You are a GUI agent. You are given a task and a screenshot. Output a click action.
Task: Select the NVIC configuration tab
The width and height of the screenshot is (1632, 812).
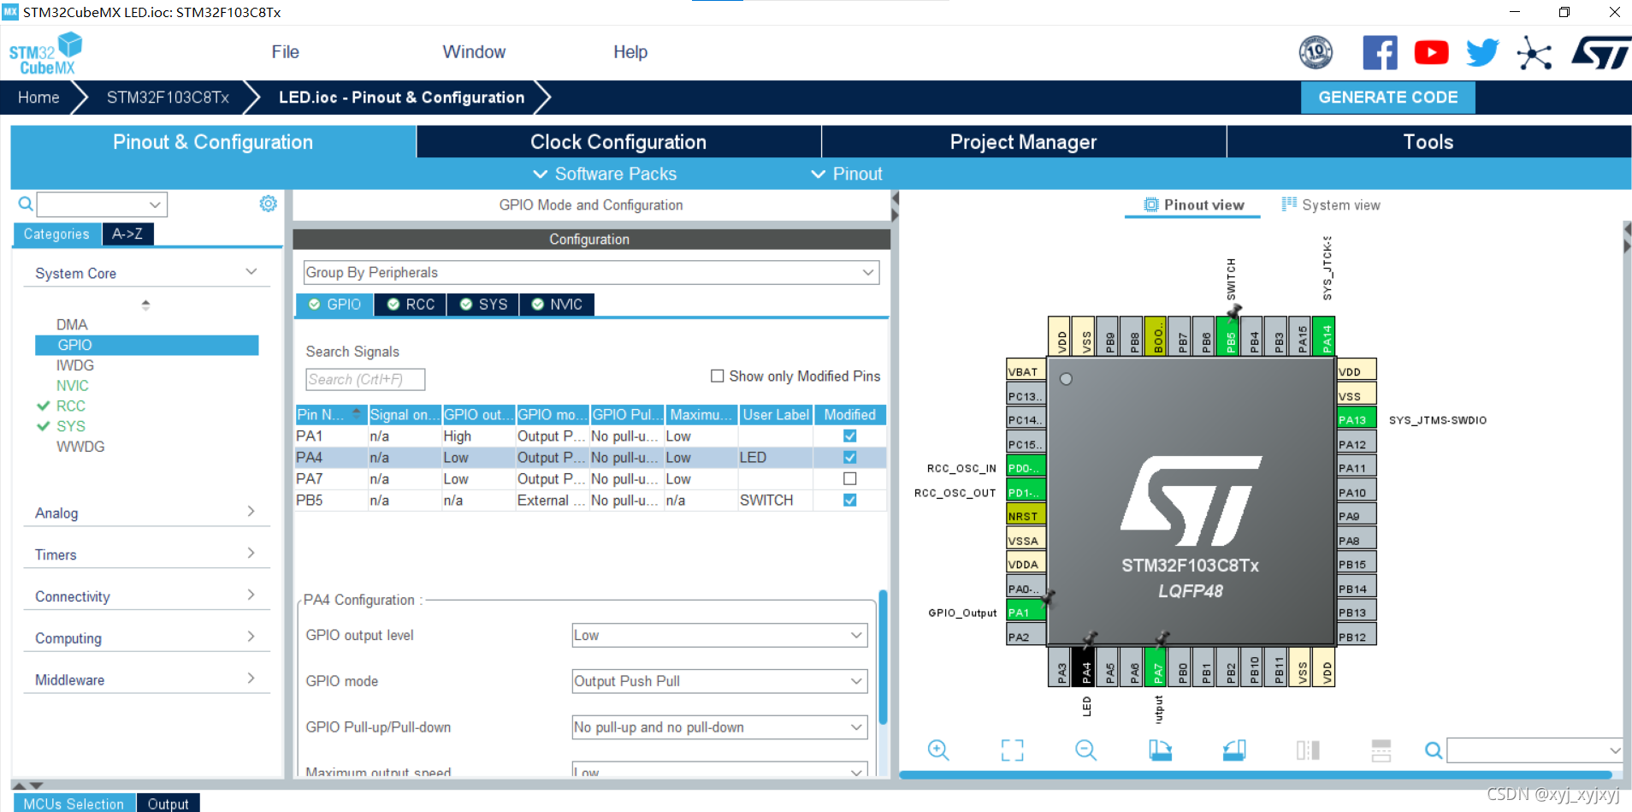click(557, 305)
